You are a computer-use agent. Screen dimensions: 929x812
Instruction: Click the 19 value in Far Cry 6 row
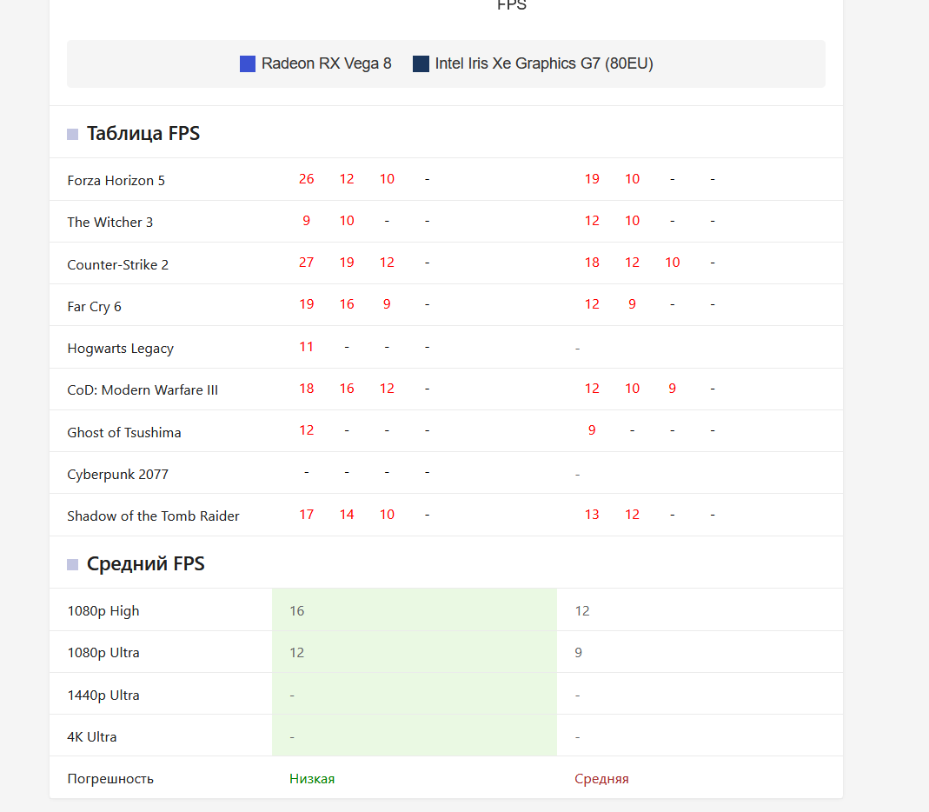(x=306, y=304)
